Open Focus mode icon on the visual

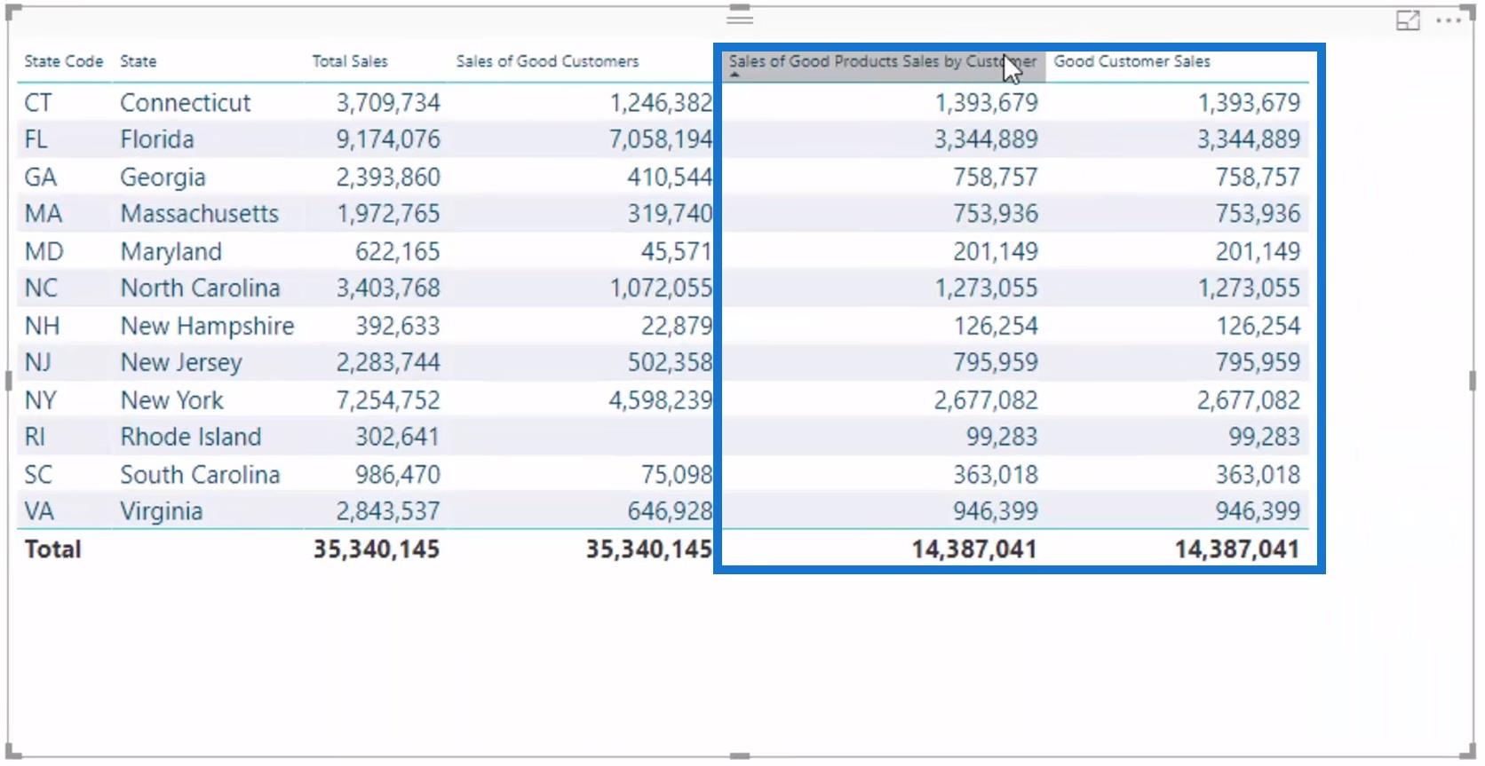point(1408,20)
